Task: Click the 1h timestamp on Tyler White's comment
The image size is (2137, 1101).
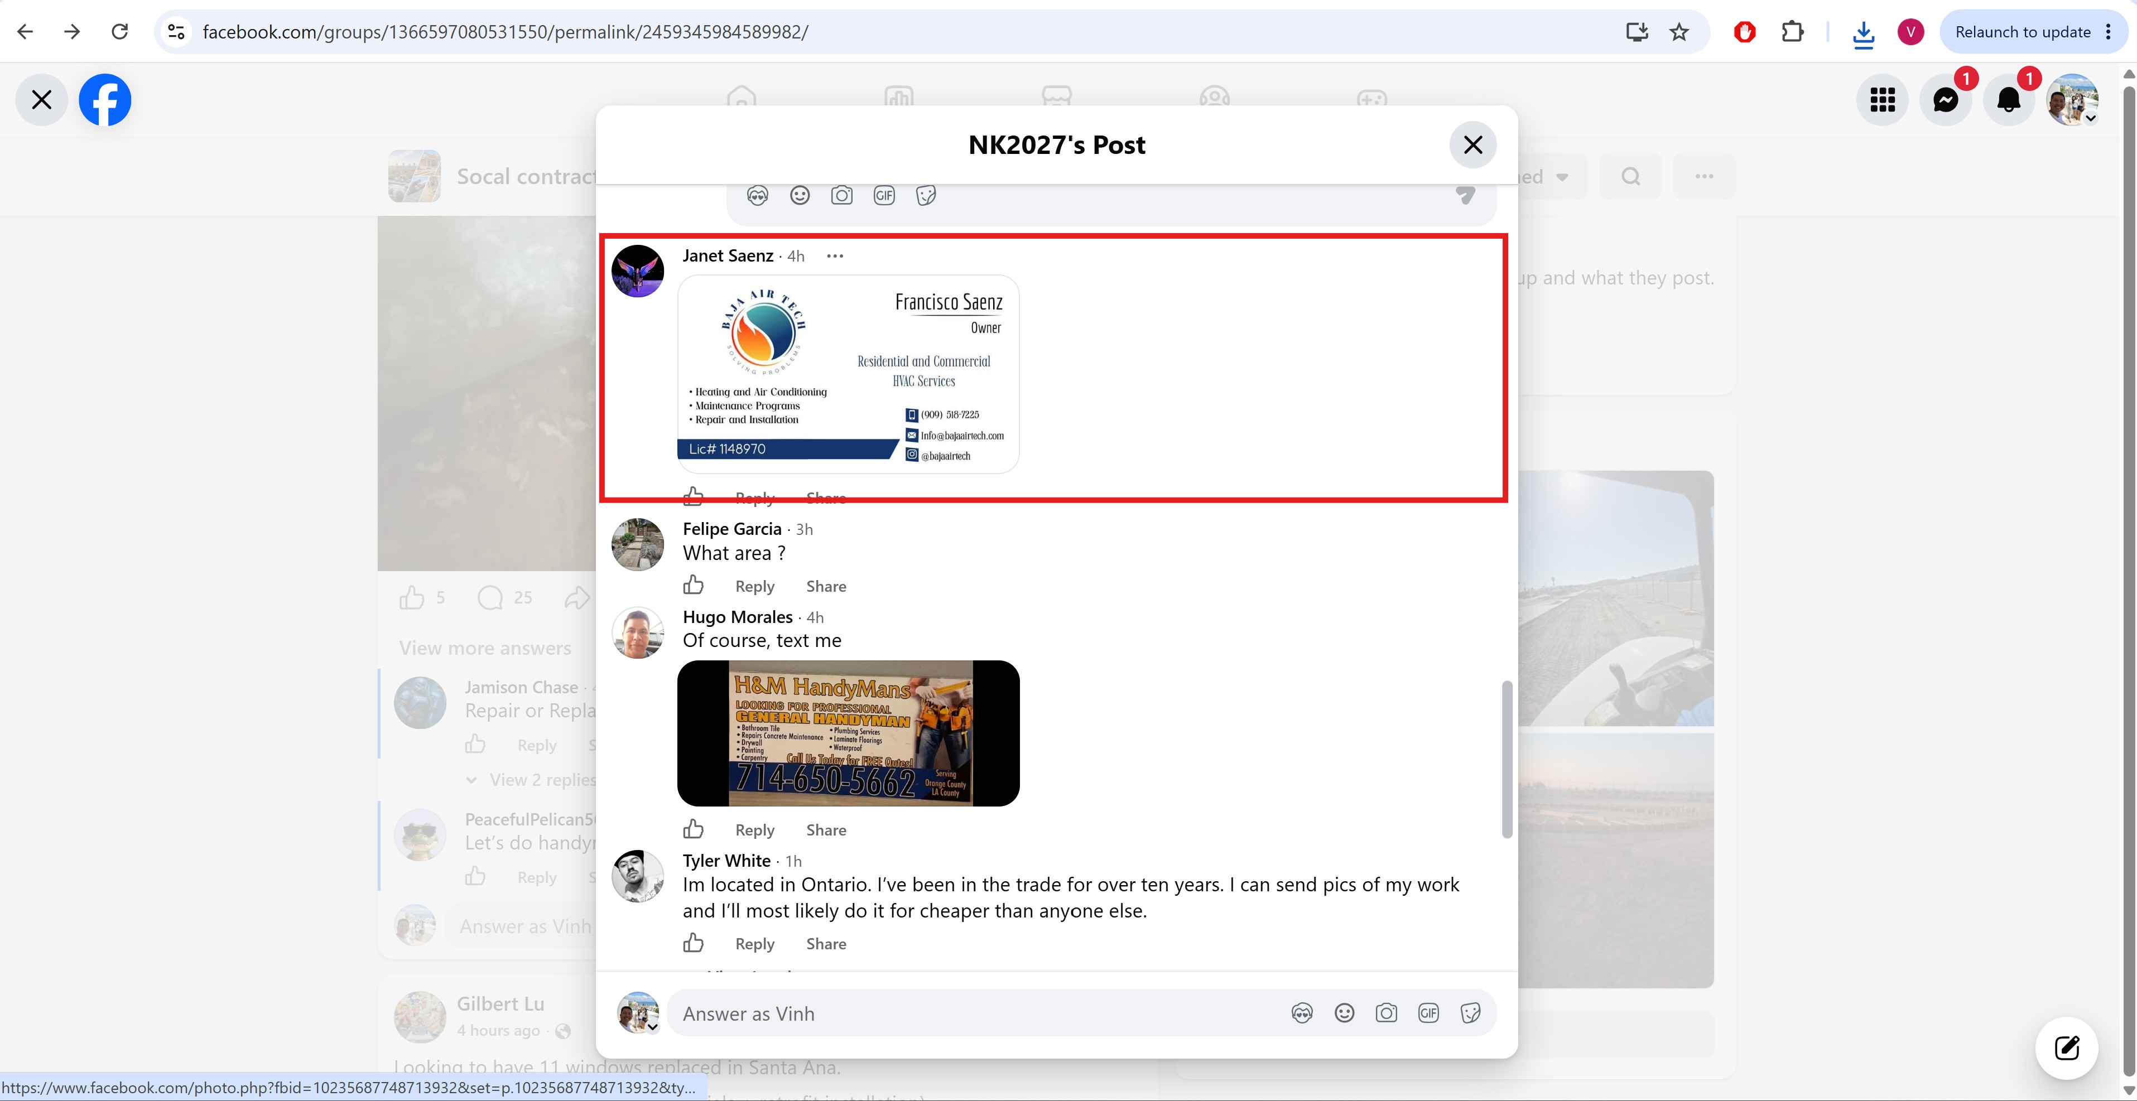Action: (x=794, y=861)
